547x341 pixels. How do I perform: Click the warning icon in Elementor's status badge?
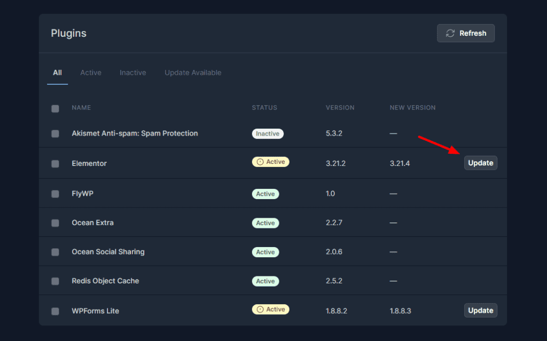260,162
